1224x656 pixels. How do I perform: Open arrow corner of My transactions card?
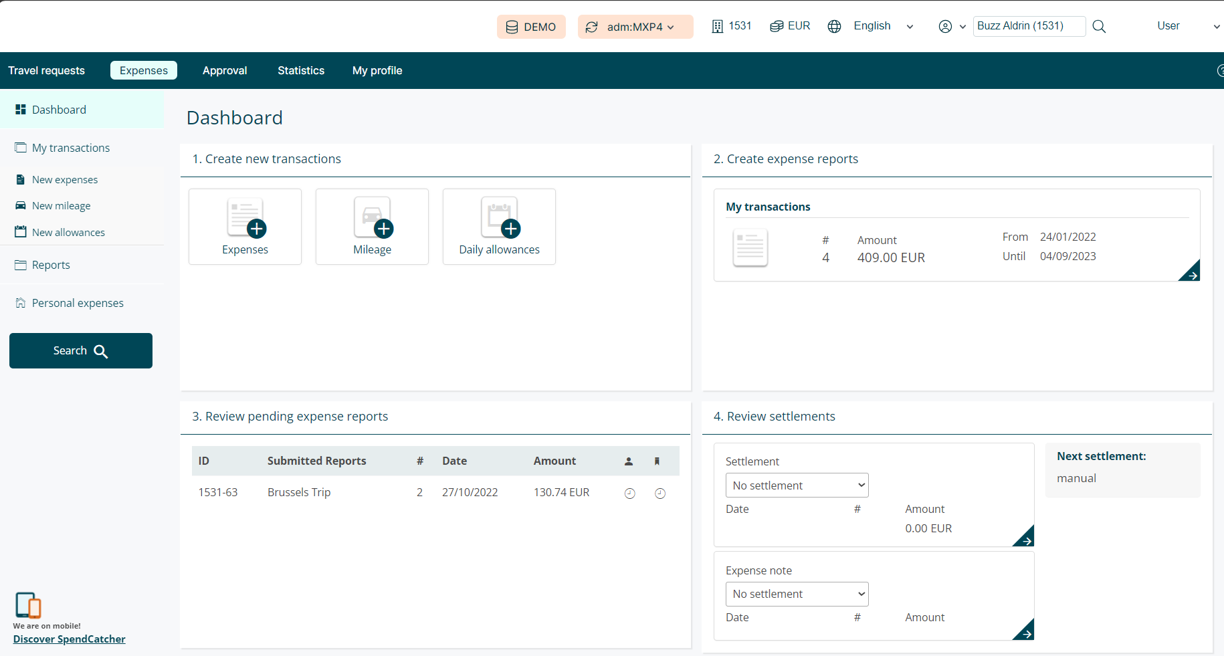pos(1190,271)
